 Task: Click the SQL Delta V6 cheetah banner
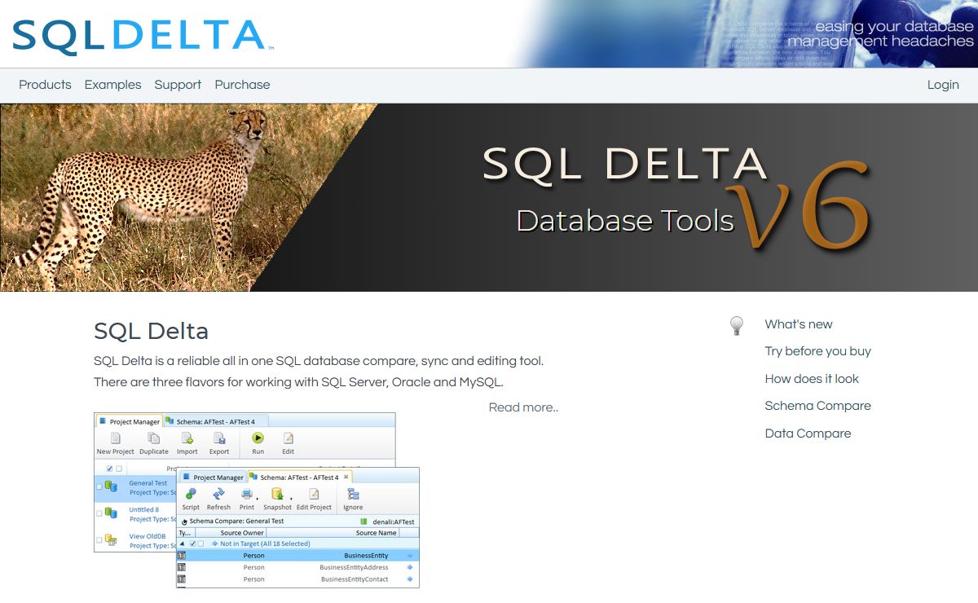point(489,197)
